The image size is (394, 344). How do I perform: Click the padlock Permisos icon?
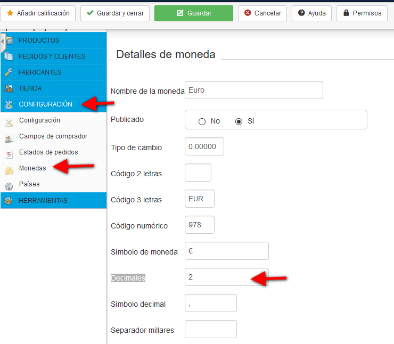click(x=346, y=13)
